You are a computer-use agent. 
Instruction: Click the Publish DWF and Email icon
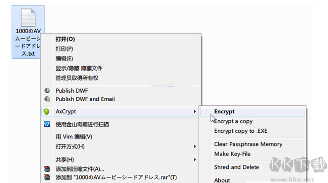point(47,99)
